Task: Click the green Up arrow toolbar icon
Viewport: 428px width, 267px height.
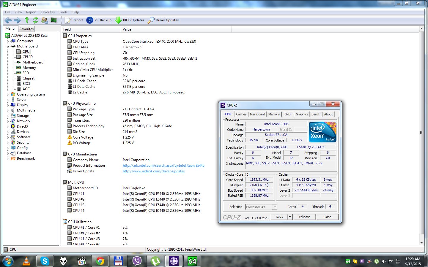Action: 27,20
